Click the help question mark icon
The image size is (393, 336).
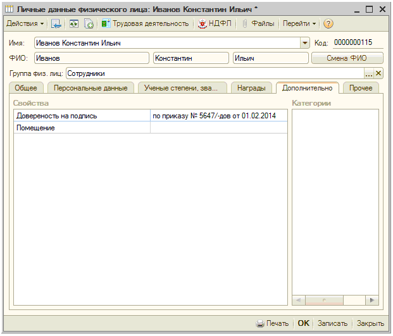(x=328, y=23)
